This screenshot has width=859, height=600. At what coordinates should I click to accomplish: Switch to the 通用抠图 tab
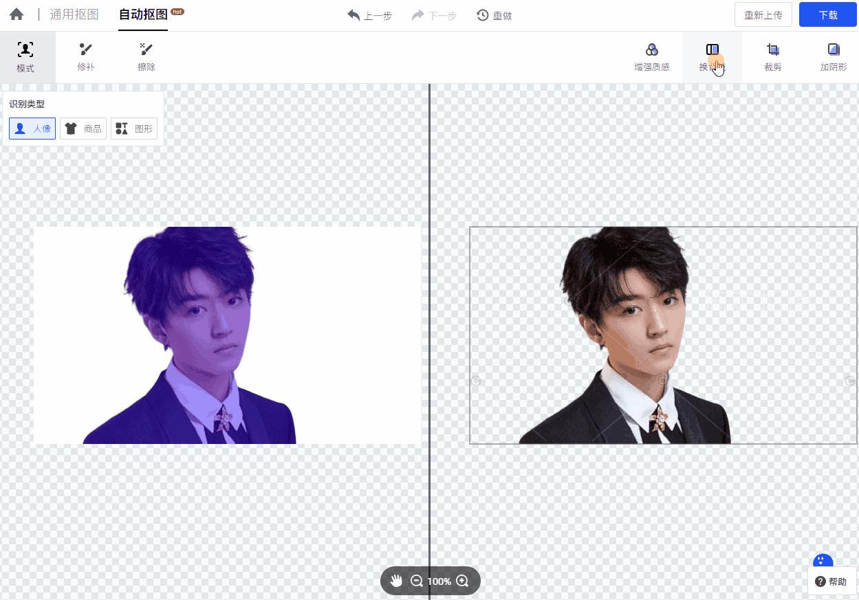(x=74, y=14)
